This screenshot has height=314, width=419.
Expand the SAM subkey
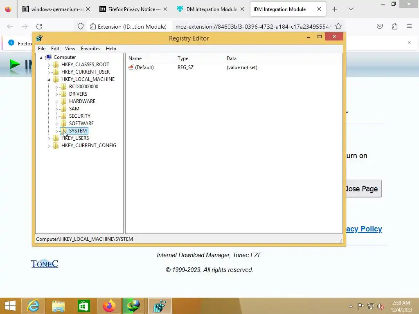pos(56,109)
